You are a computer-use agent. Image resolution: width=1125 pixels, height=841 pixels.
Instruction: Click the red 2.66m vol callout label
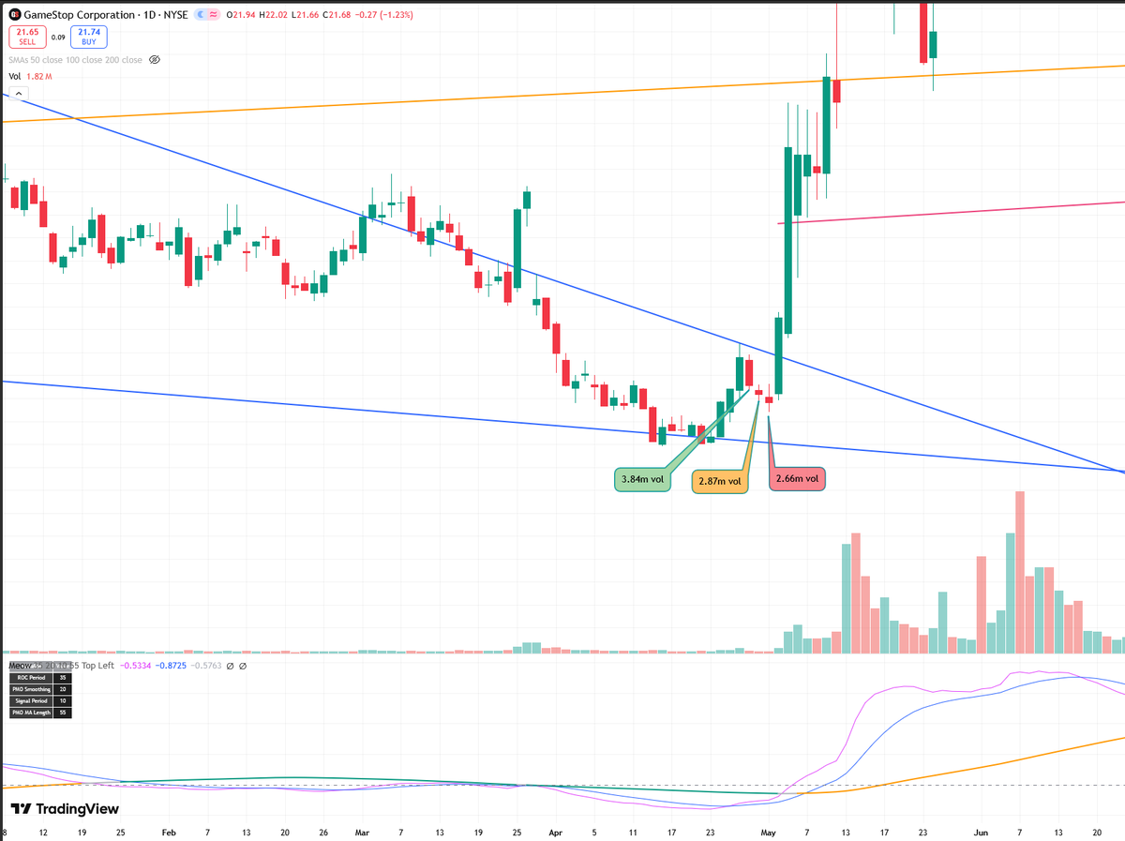798,478
